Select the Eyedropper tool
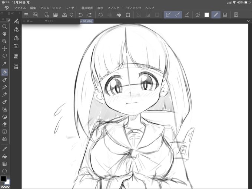 4,149
